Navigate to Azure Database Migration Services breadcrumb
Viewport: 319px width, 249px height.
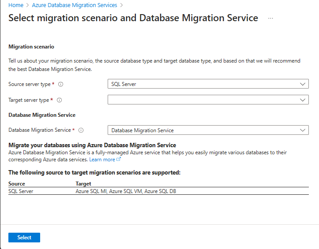75,5
